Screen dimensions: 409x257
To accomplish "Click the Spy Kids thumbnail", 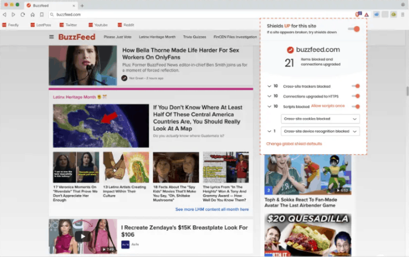I will 176,167.
